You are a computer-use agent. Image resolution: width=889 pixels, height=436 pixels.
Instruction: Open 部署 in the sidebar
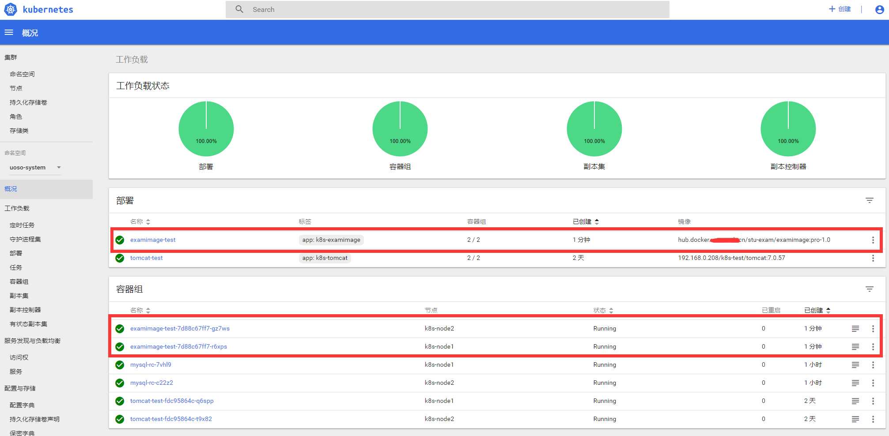pyautogui.click(x=16, y=253)
